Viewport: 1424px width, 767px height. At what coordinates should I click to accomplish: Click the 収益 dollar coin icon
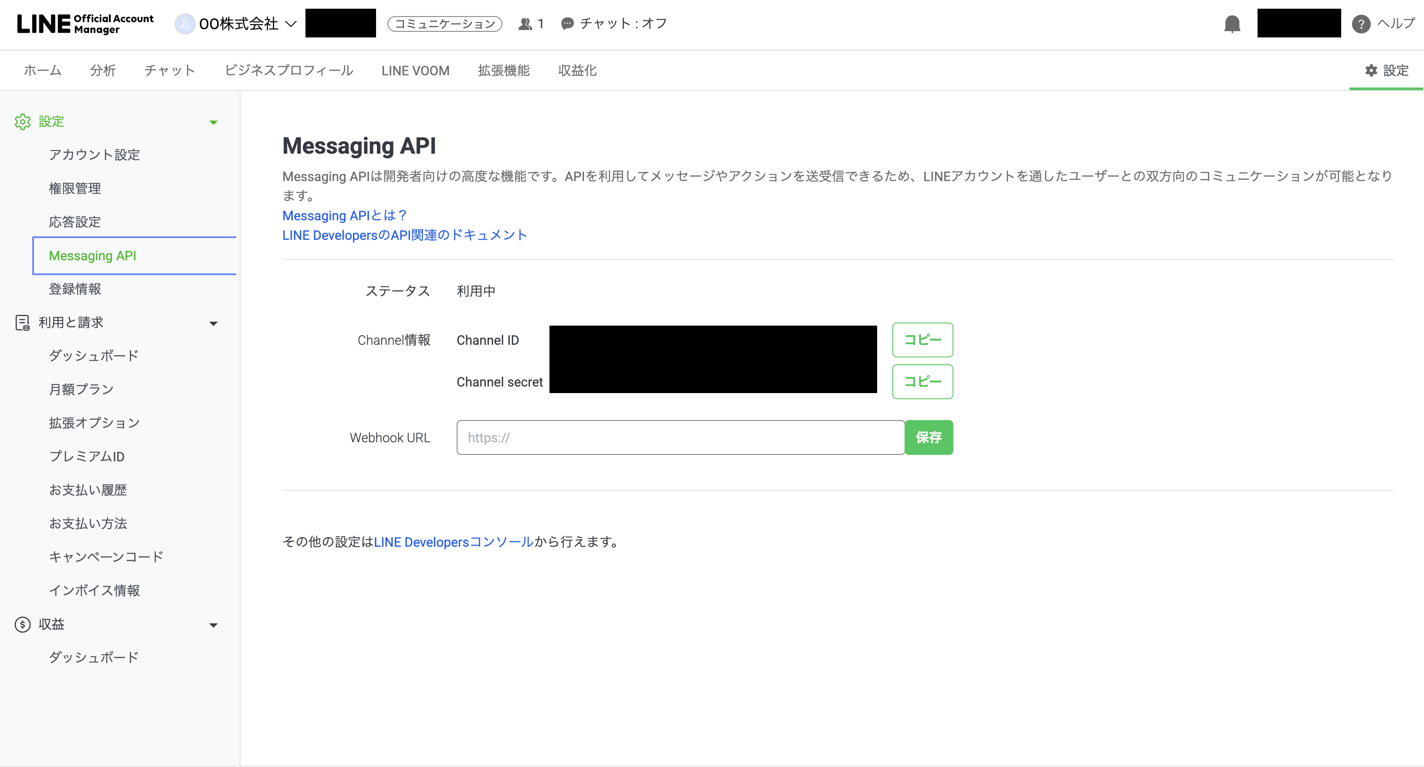(x=23, y=624)
